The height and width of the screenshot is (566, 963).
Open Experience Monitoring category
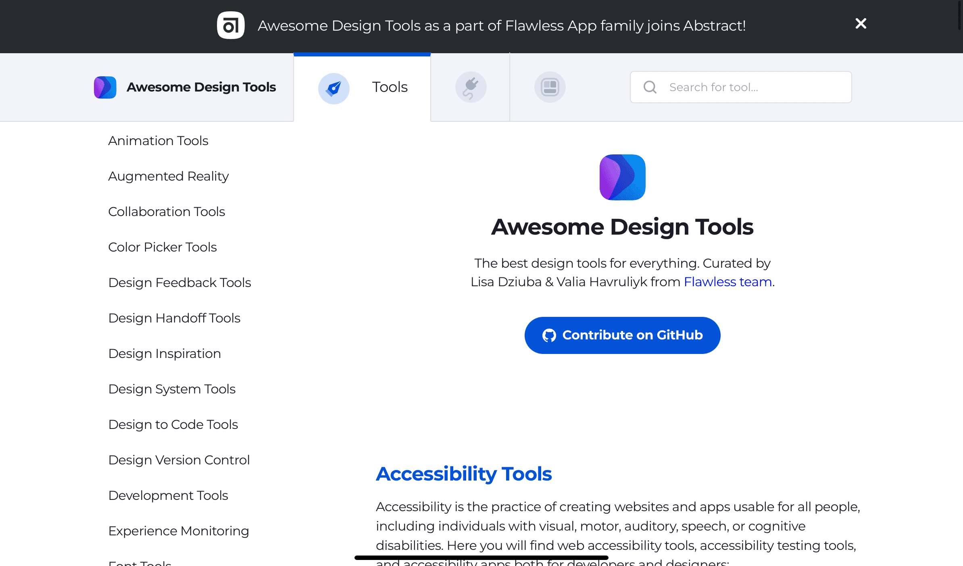coord(179,531)
